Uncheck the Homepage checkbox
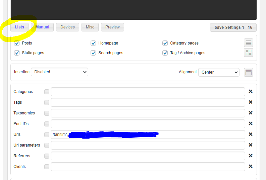The image size is (266, 180). click(93, 43)
